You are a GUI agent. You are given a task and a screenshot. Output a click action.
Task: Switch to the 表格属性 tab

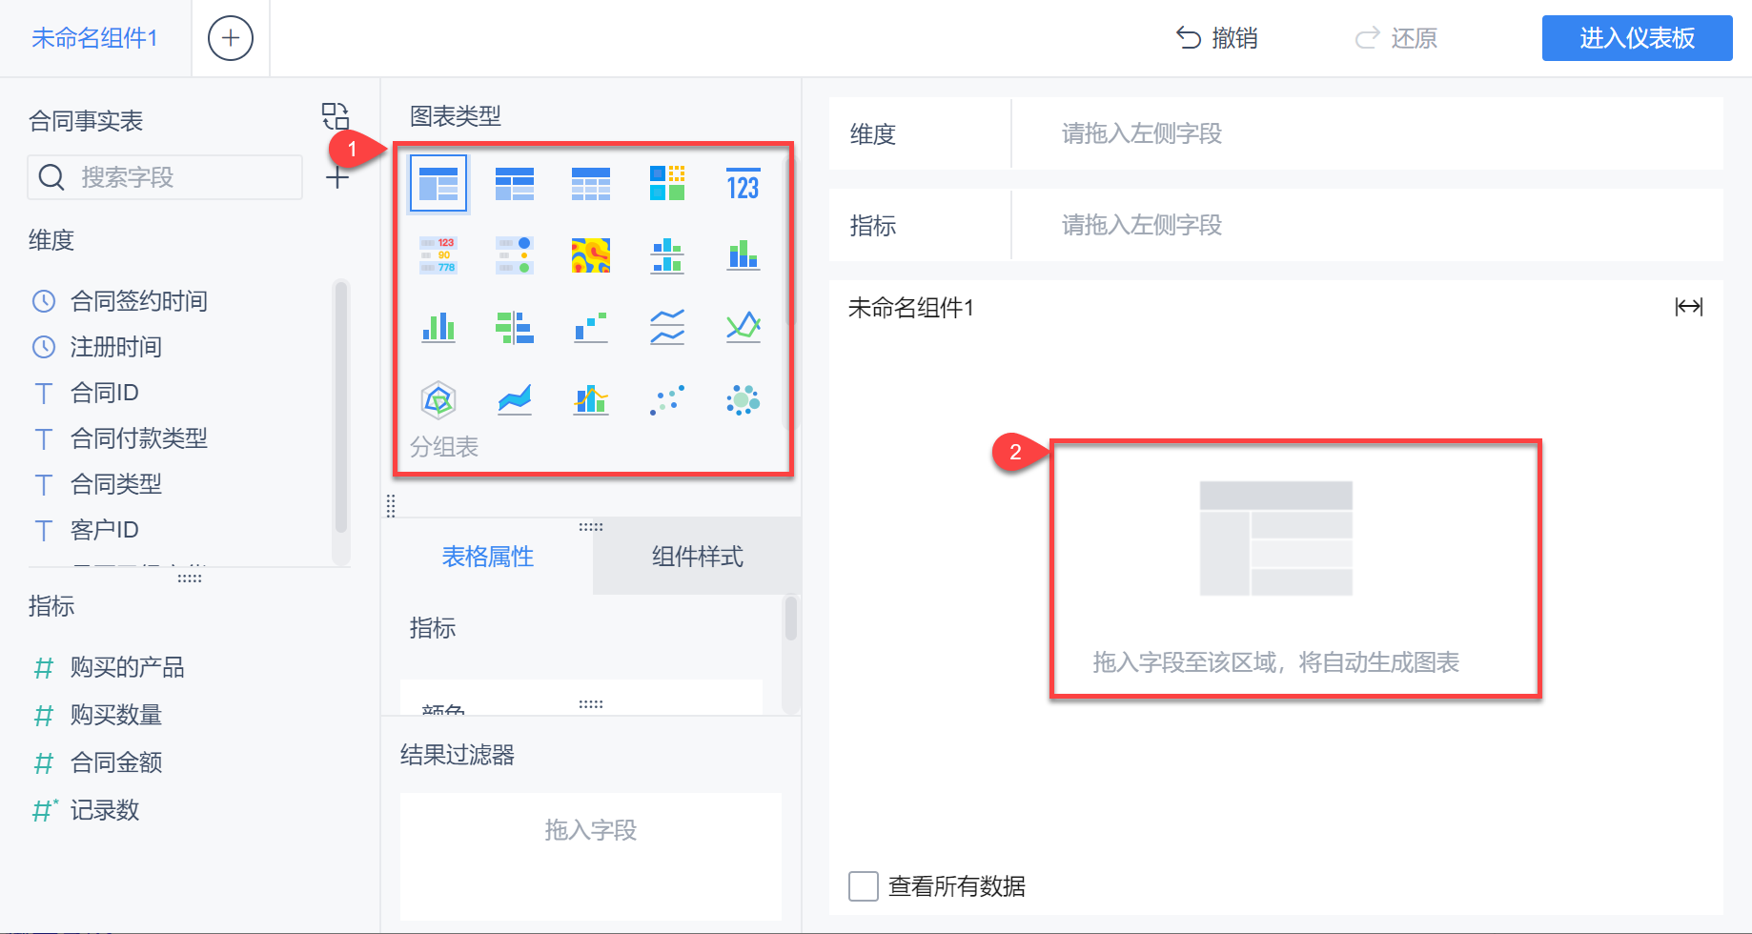click(488, 557)
